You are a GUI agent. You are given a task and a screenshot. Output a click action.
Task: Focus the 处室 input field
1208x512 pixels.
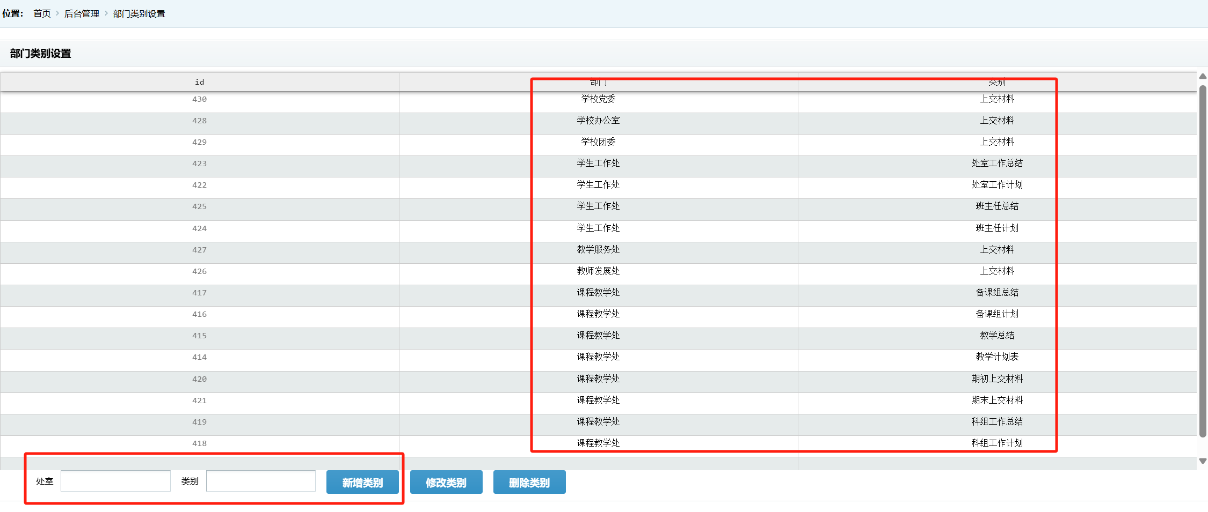tap(115, 481)
